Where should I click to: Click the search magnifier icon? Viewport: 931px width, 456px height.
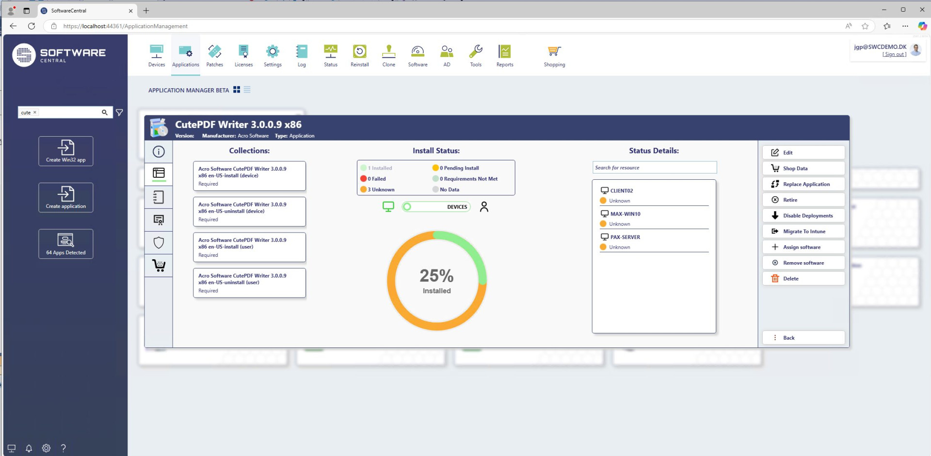click(x=104, y=112)
